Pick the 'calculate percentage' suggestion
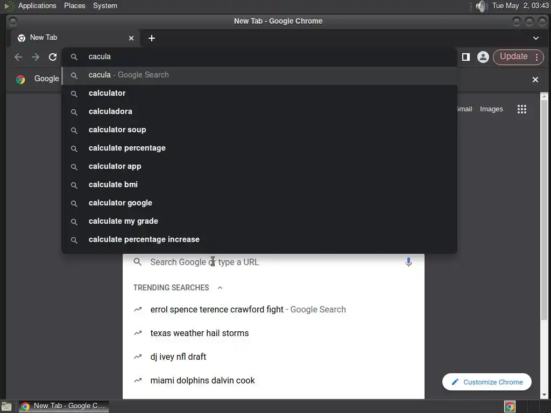Image resolution: width=551 pixels, height=413 pixels. click(260, 148)
